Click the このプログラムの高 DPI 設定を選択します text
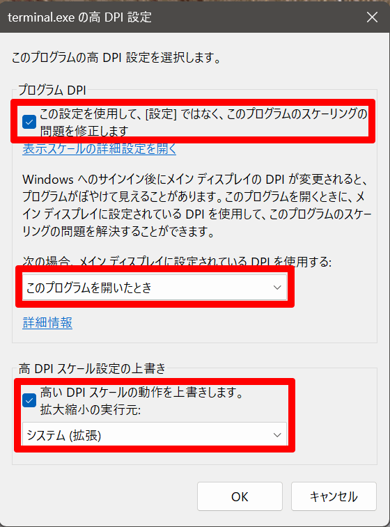The height and width of the screenshot is (527, 390). (x=116, y=58)
